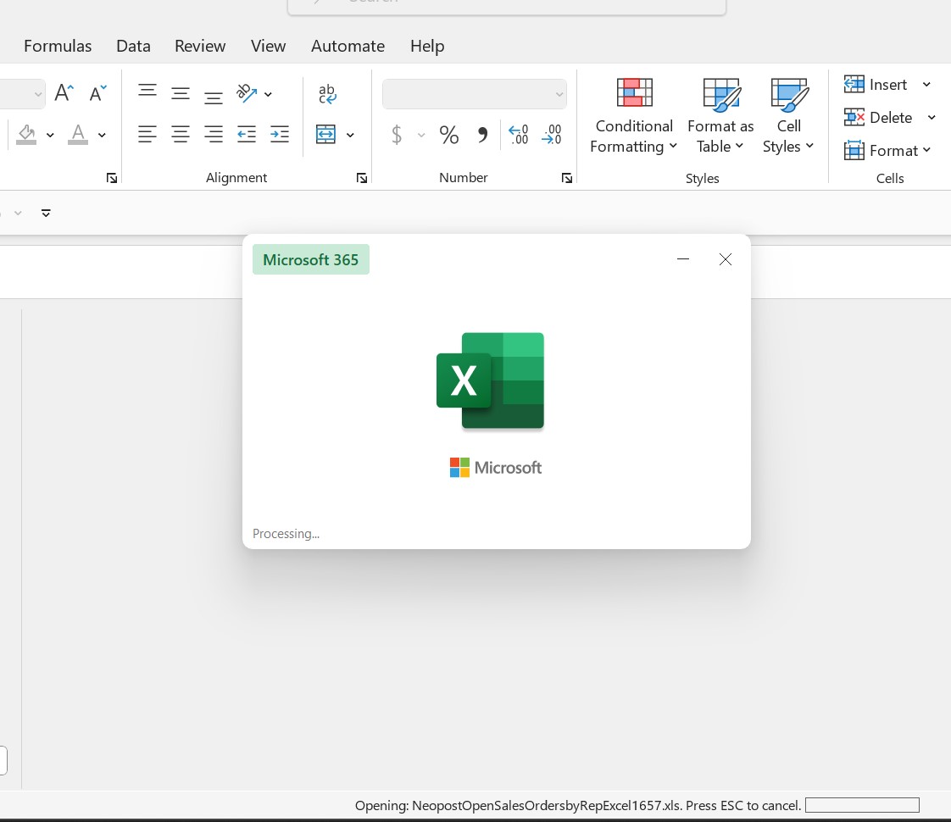Click the Processing... status text
The height and width of the screenshot is (822, 951).
(286, 533)
